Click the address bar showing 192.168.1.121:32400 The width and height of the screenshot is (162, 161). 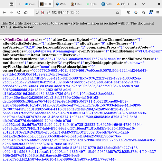(77, 13)
